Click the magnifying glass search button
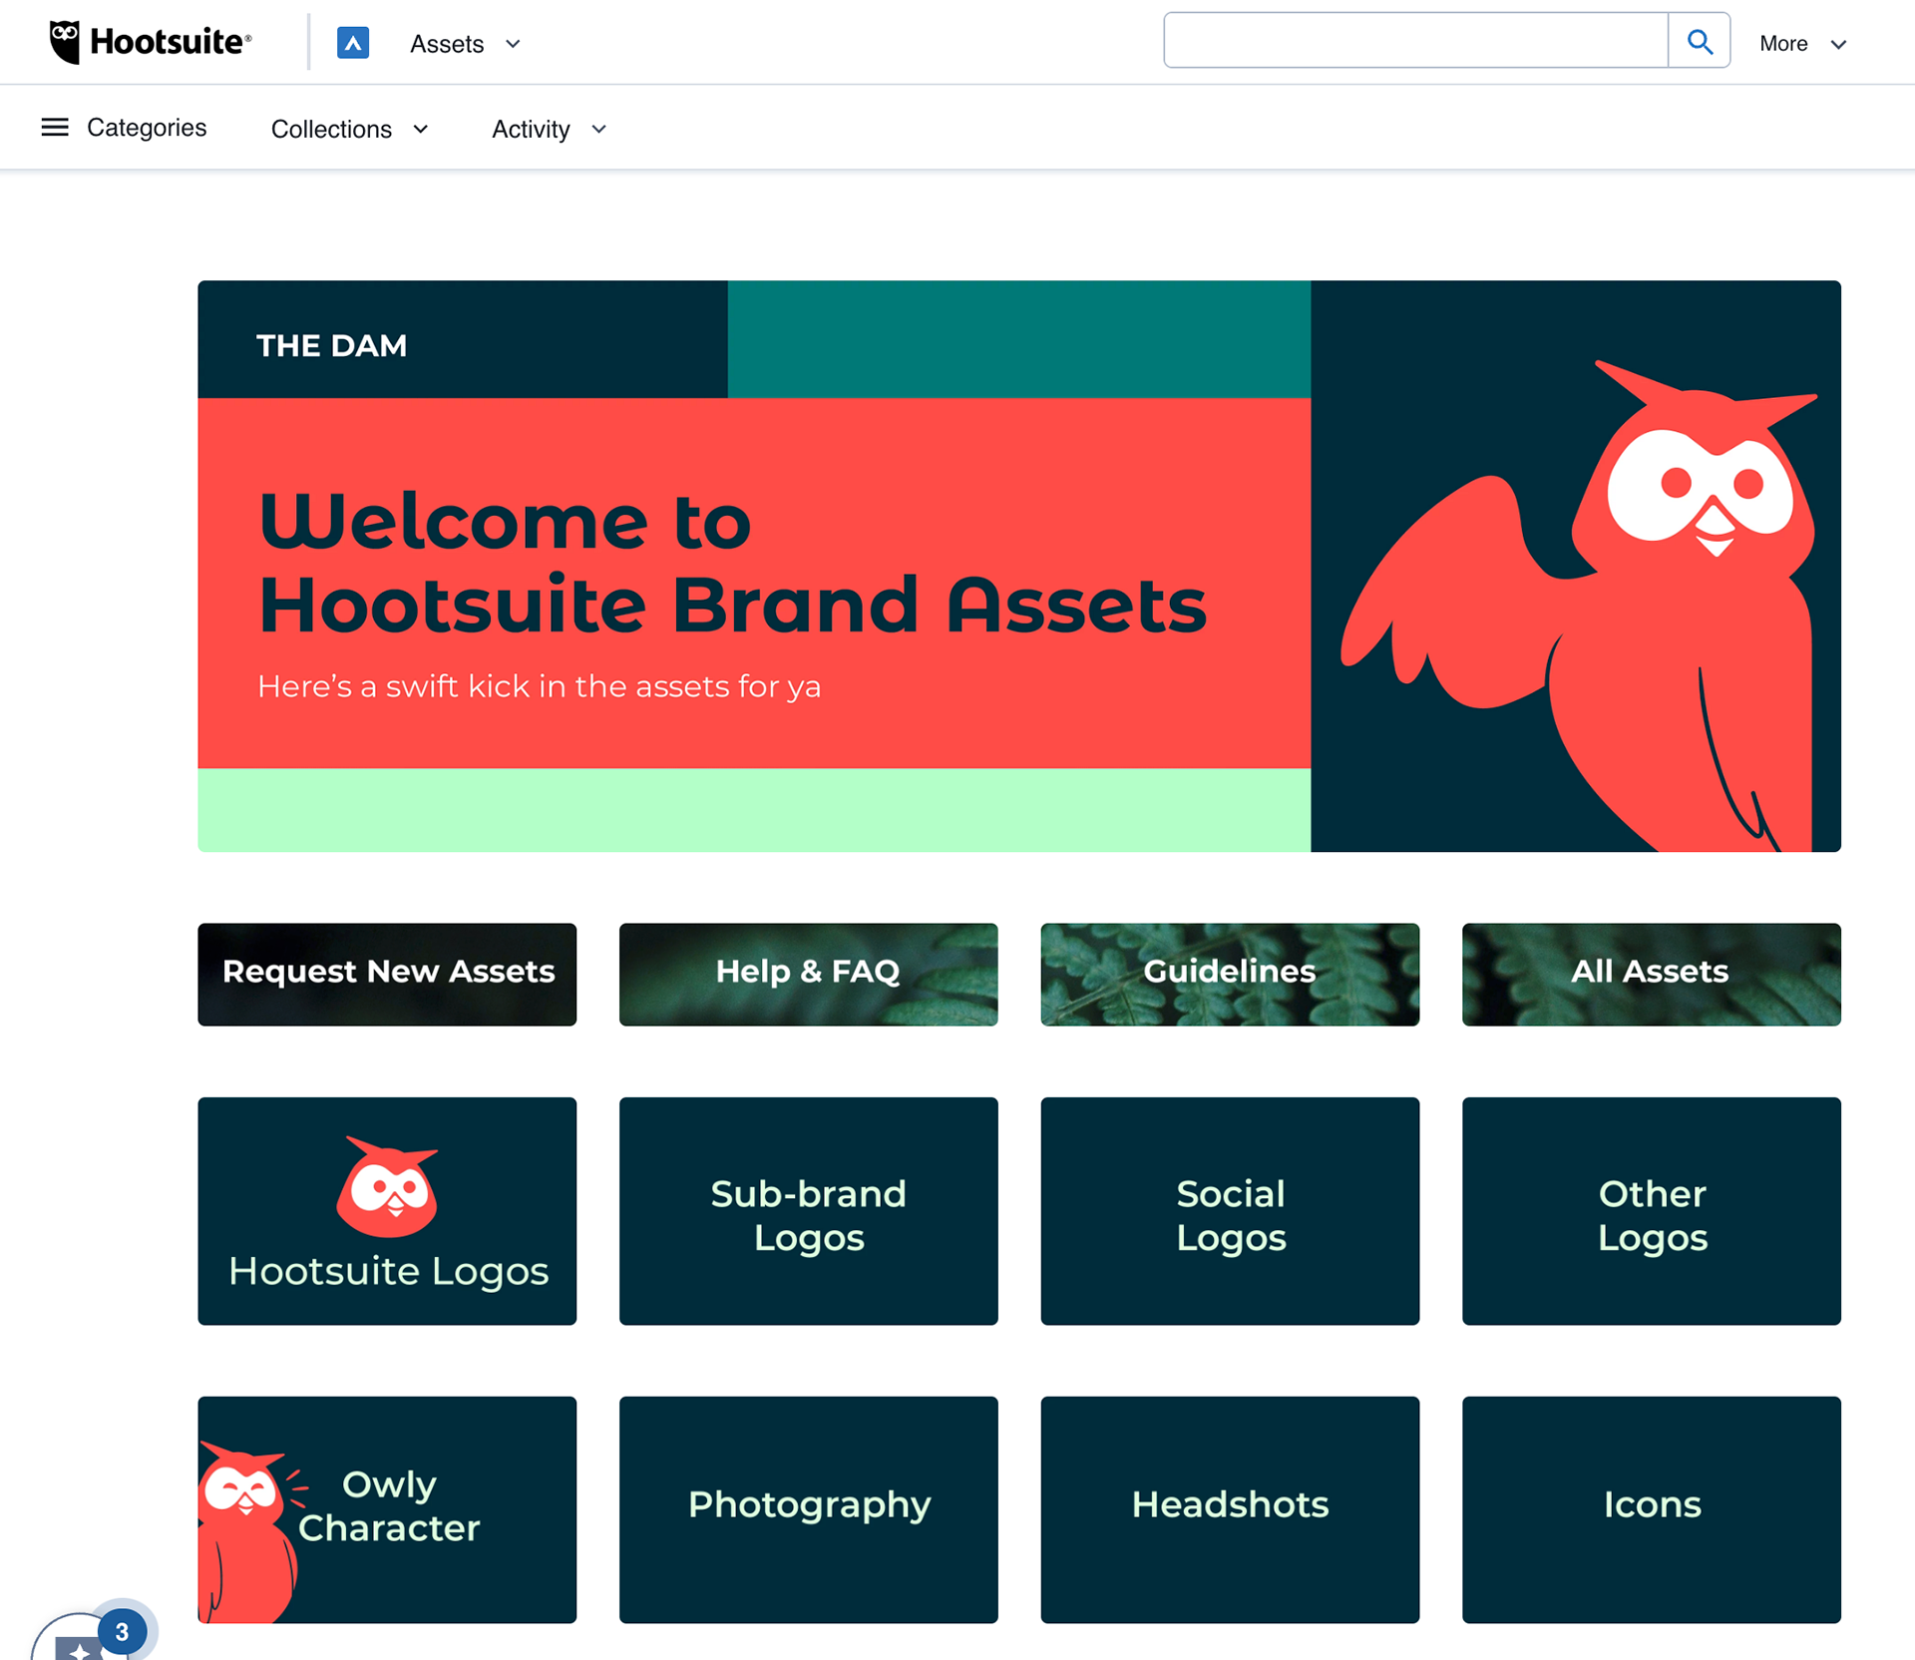This screenshot has height=1660, width=1915. click(1700, 42)
